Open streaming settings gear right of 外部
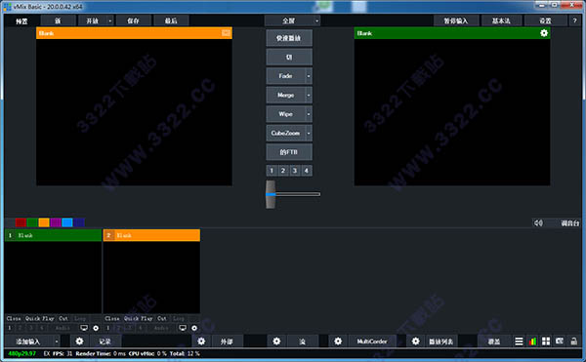 pyautogui.click(x=276, y=342)
